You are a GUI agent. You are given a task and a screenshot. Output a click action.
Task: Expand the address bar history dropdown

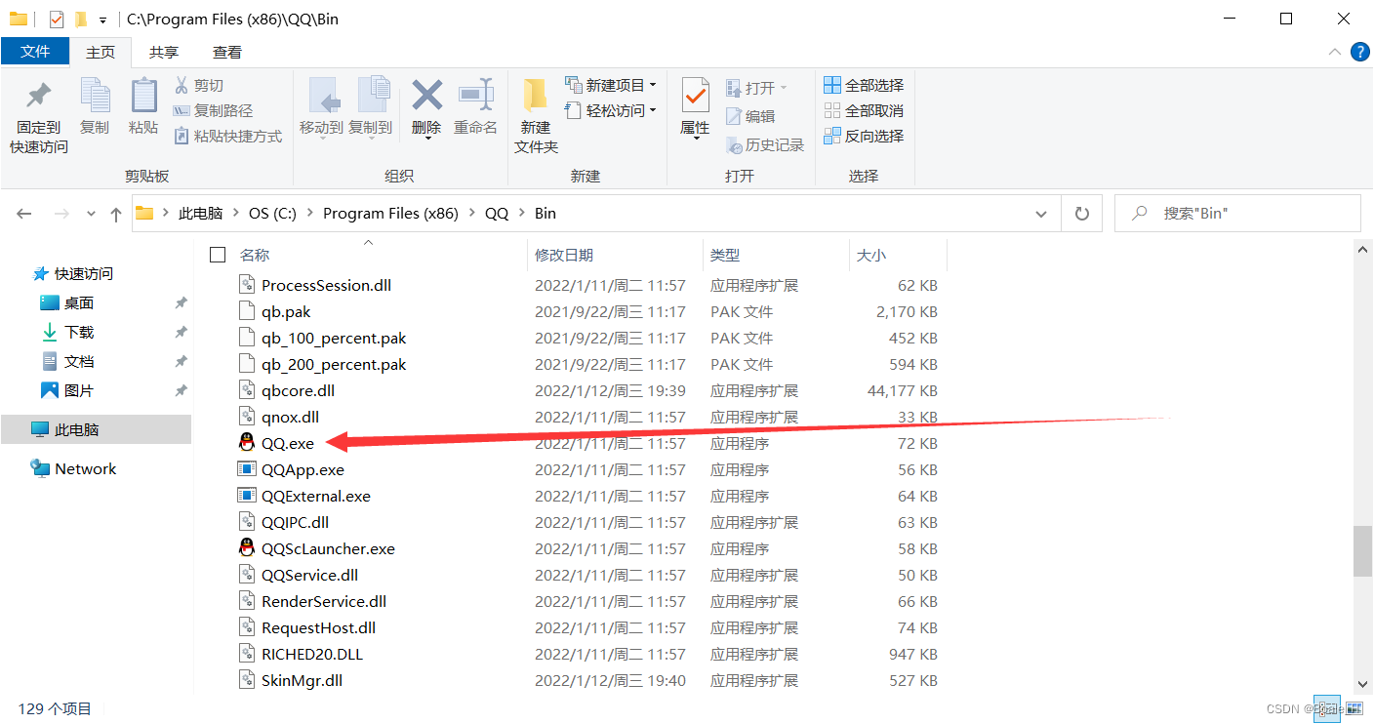(x=1043, y=213)
